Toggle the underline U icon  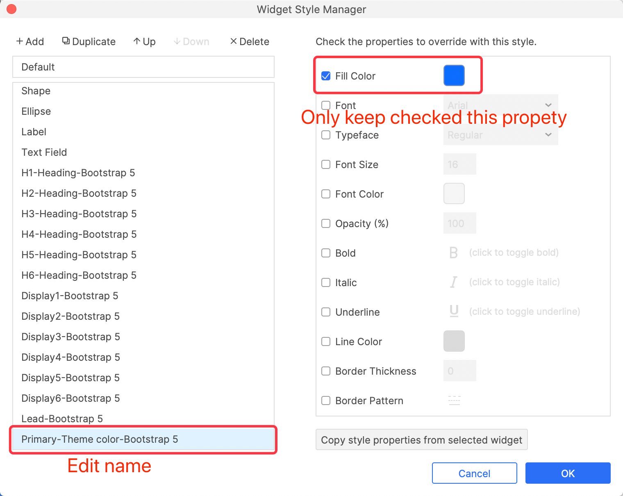tap(454, 312)
